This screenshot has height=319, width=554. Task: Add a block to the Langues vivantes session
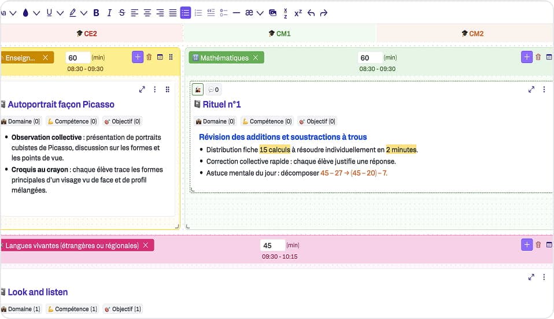(526, 245)
